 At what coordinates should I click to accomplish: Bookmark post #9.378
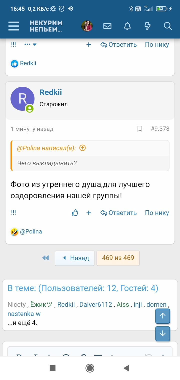[x=140, y=129]
